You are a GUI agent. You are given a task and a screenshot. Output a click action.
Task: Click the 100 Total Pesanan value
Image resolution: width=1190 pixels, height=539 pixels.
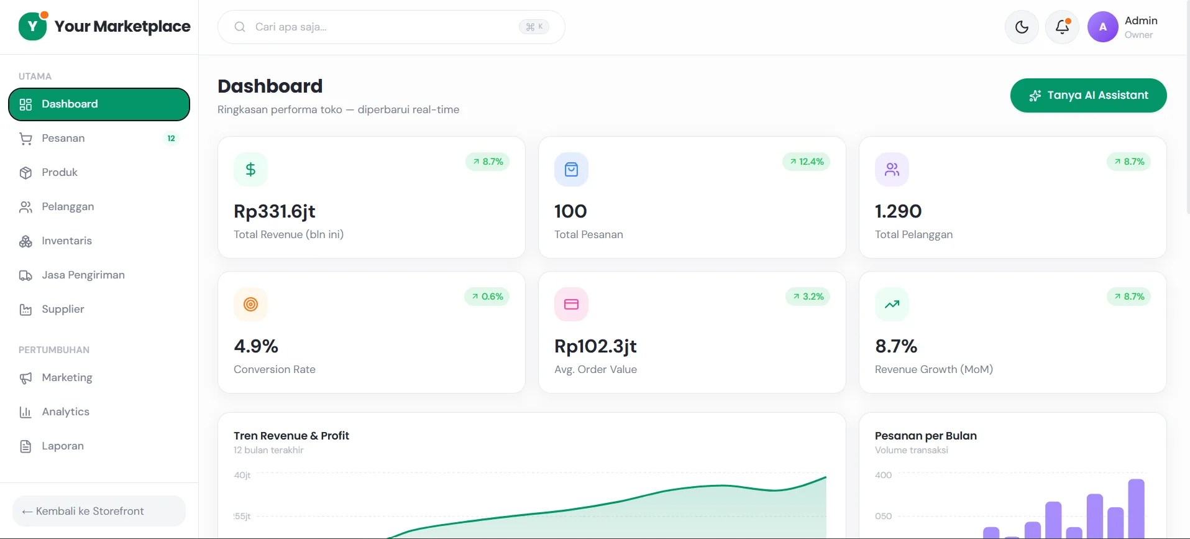click(x=570, y=211)
